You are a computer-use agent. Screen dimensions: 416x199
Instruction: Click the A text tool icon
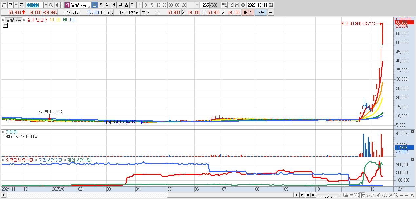412,195
